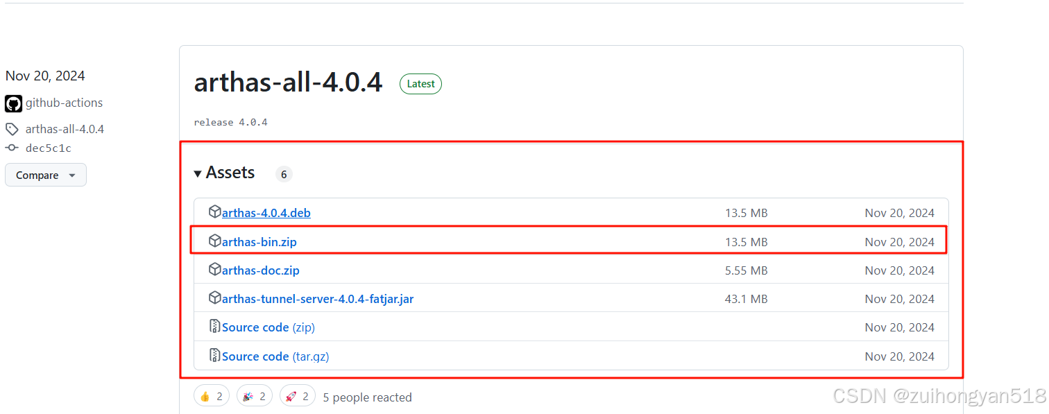Click the Nov 20, 2024 date in sidebar
The image size is (1049, 414).
pyautogui.click(x=45, y=76)
